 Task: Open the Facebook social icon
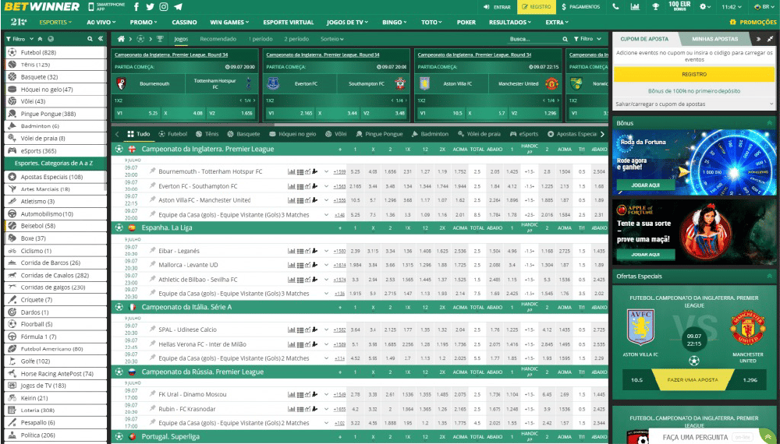coord(136,7)
